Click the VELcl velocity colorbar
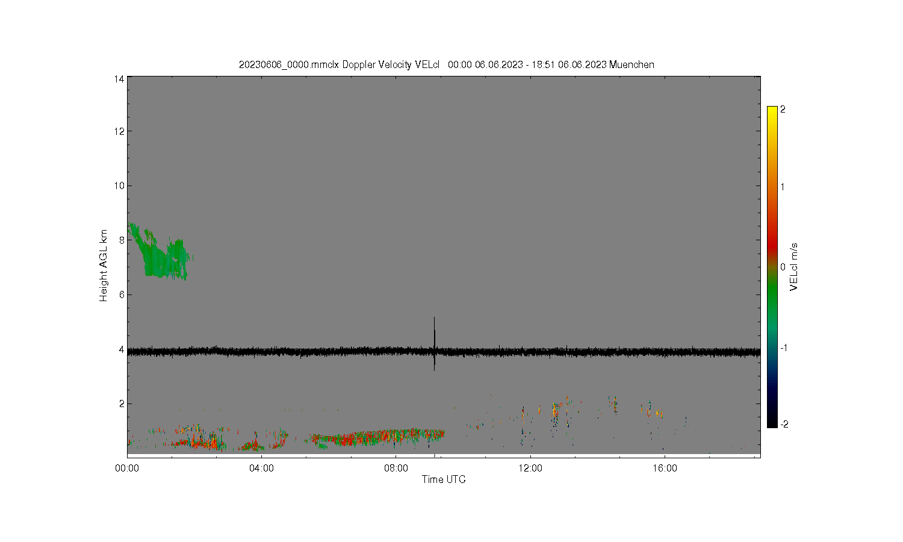This screenshot has height=542, width=903. coord(772,267)
